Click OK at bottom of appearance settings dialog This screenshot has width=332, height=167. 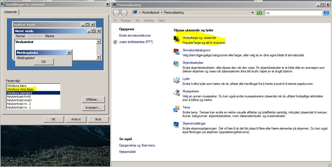(x=53, y=119)
